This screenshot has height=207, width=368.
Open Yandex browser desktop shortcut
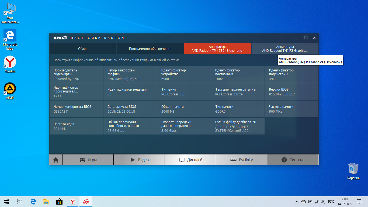coord(10,64)
